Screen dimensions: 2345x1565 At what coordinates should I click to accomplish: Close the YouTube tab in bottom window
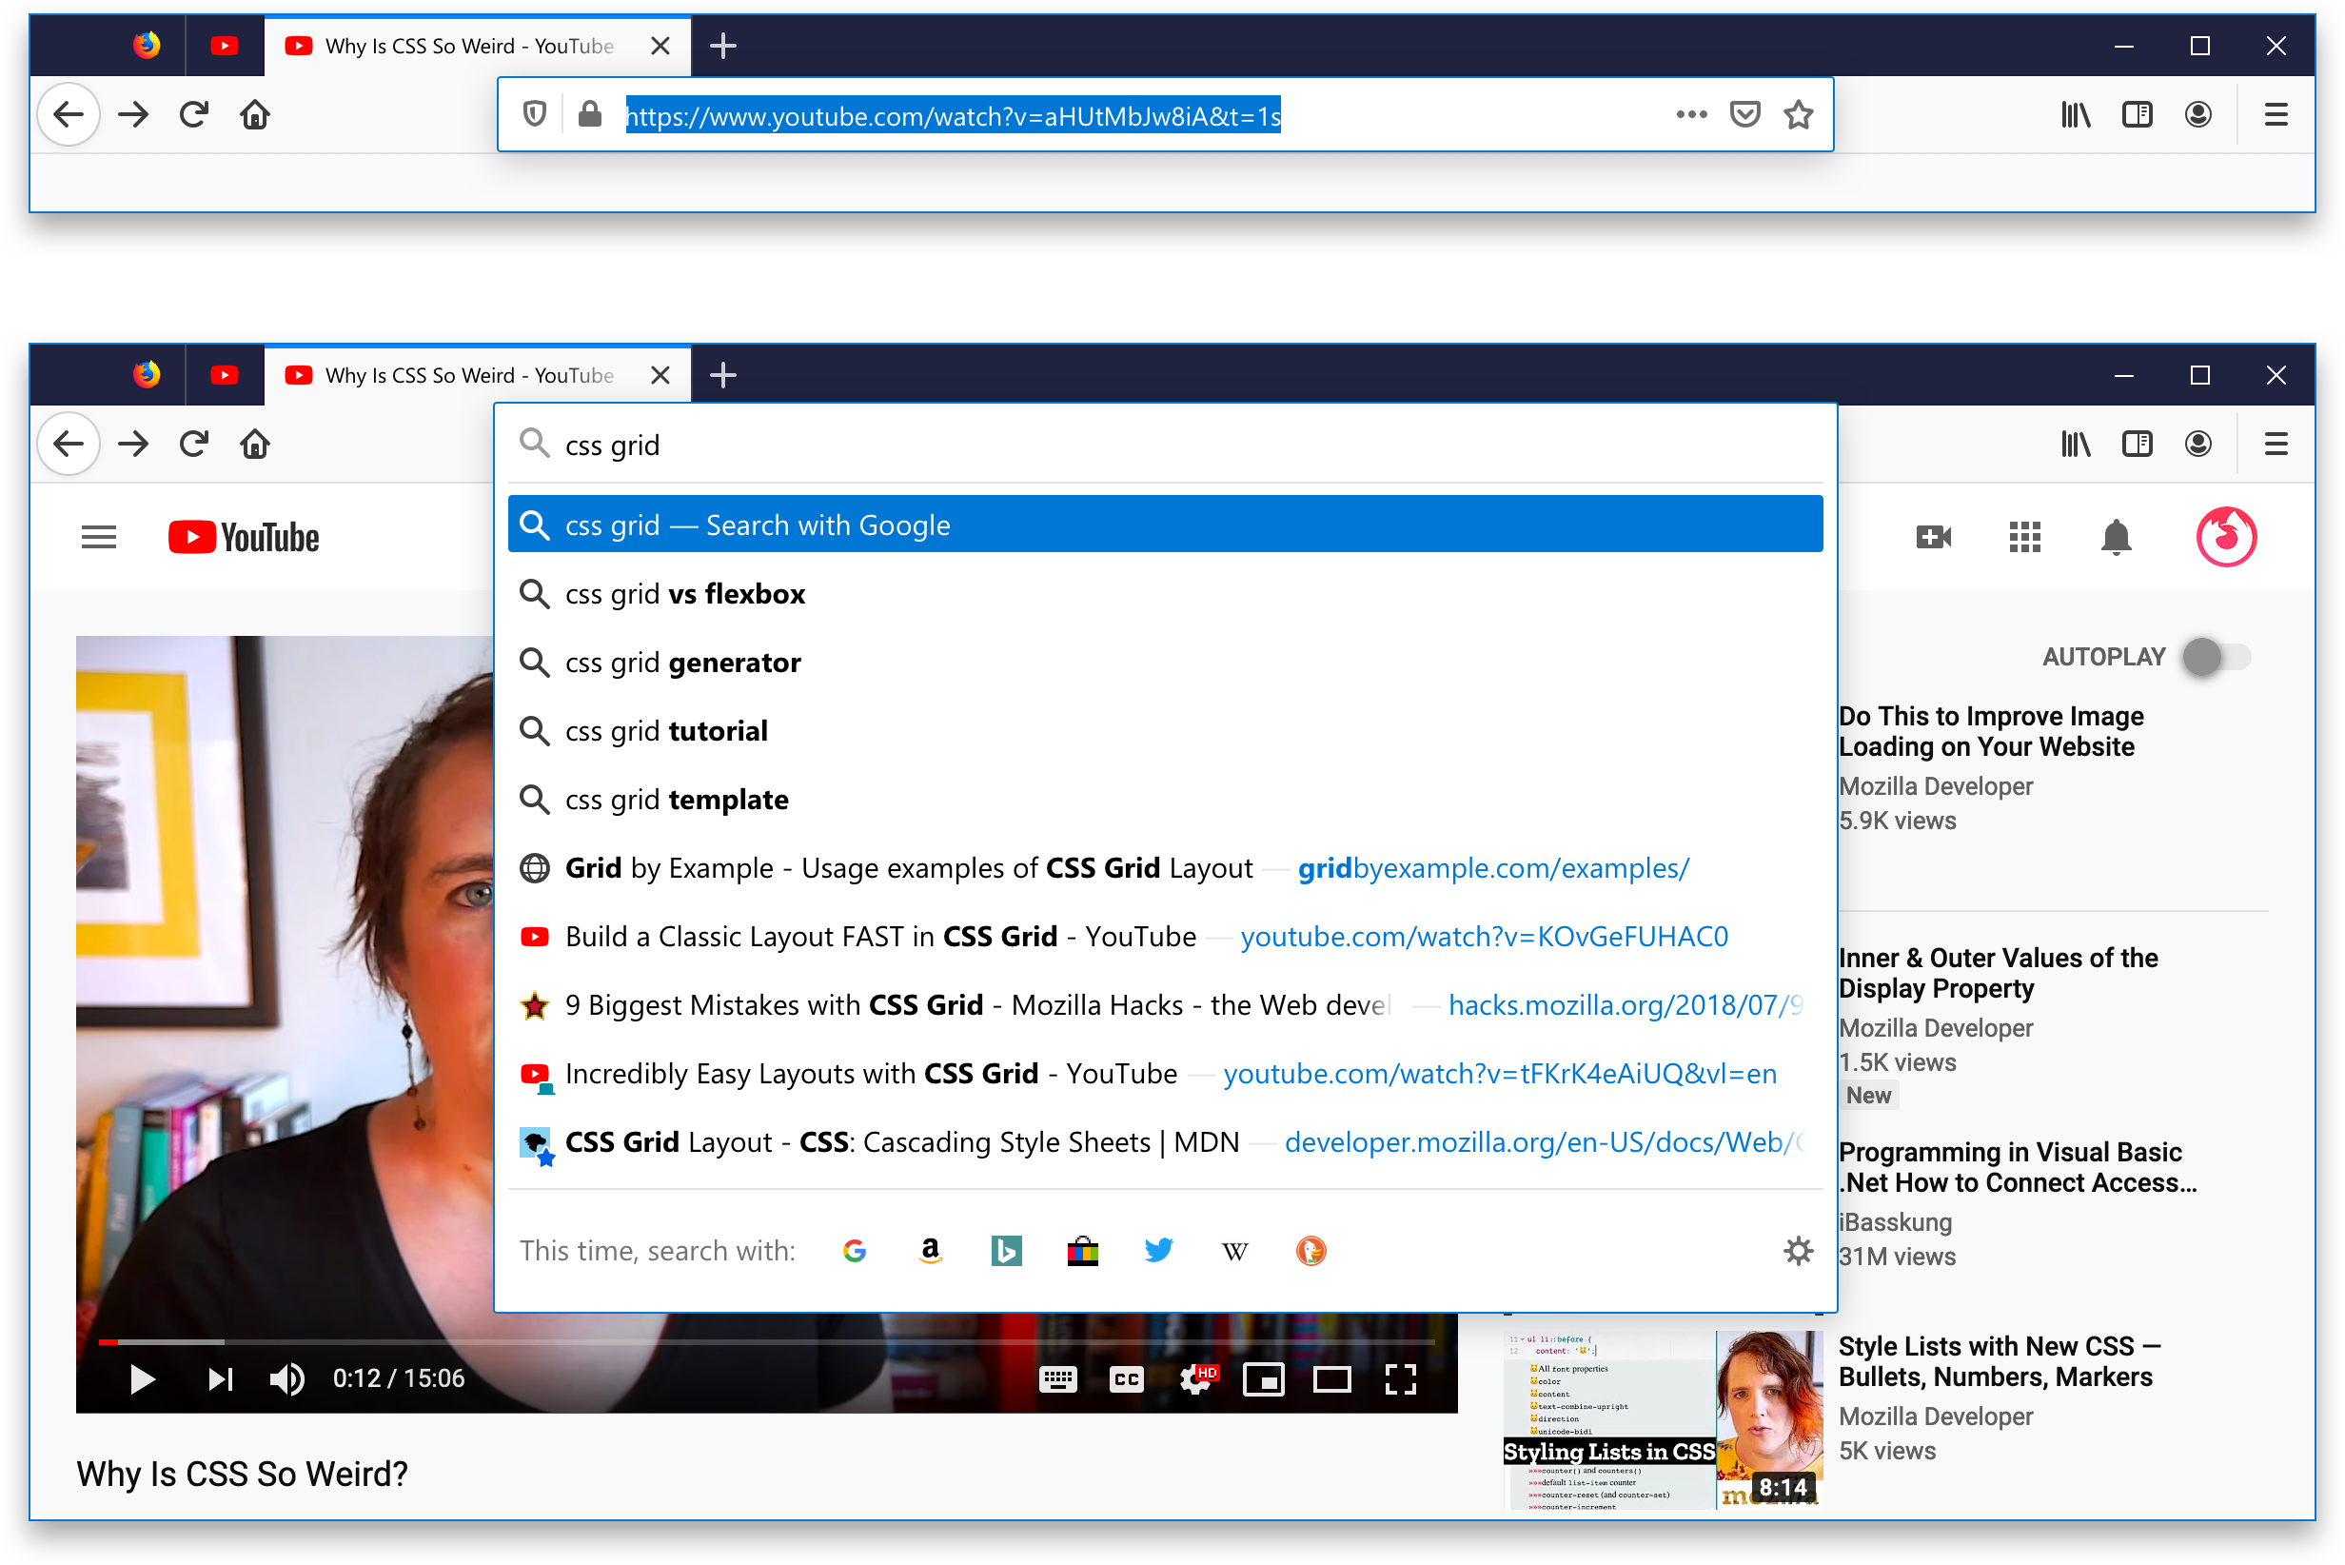point(660,375)
